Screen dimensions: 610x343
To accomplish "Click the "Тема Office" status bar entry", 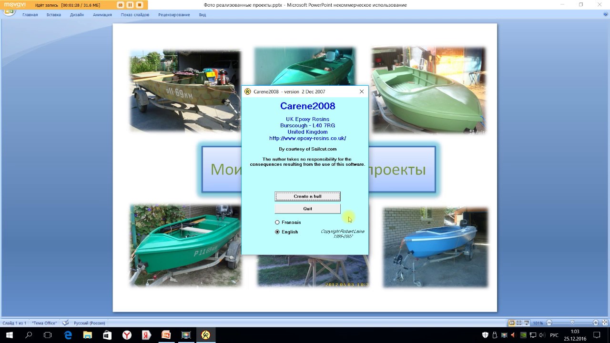I will (44, 323).
